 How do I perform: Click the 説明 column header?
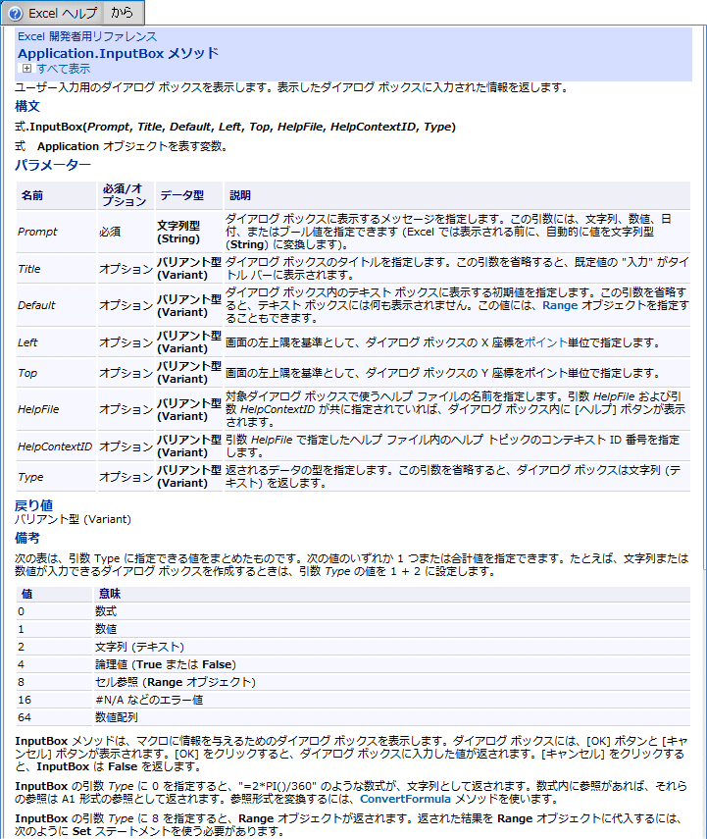click(x=457, y=195)
